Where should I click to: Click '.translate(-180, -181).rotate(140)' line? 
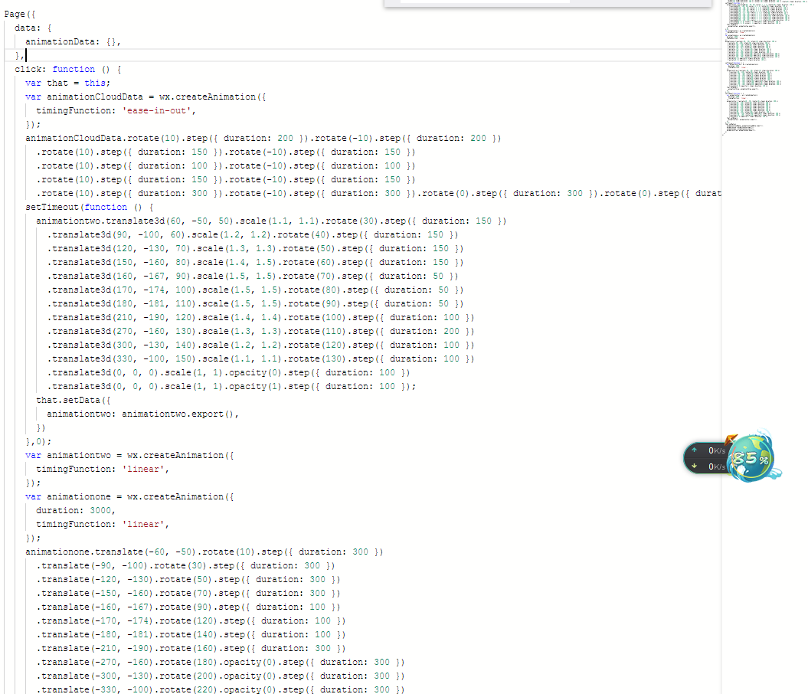tap(191, 635)
